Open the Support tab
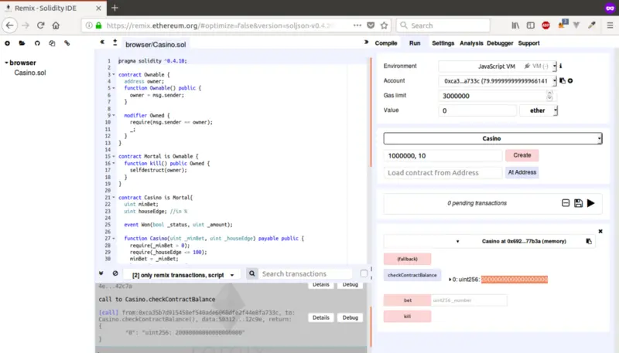 pos(528,43)
